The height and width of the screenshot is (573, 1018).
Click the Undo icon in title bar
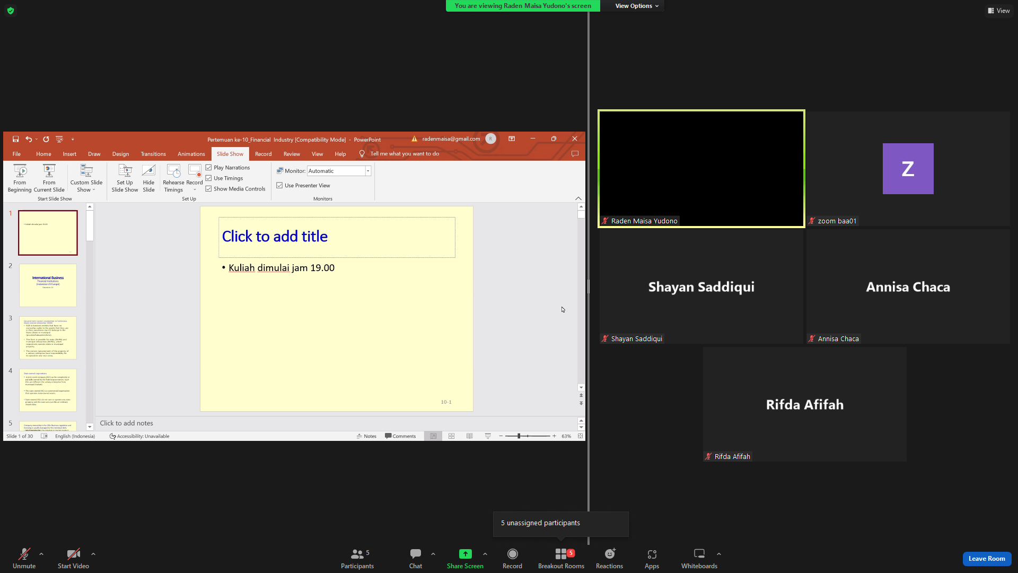point(29,140)
